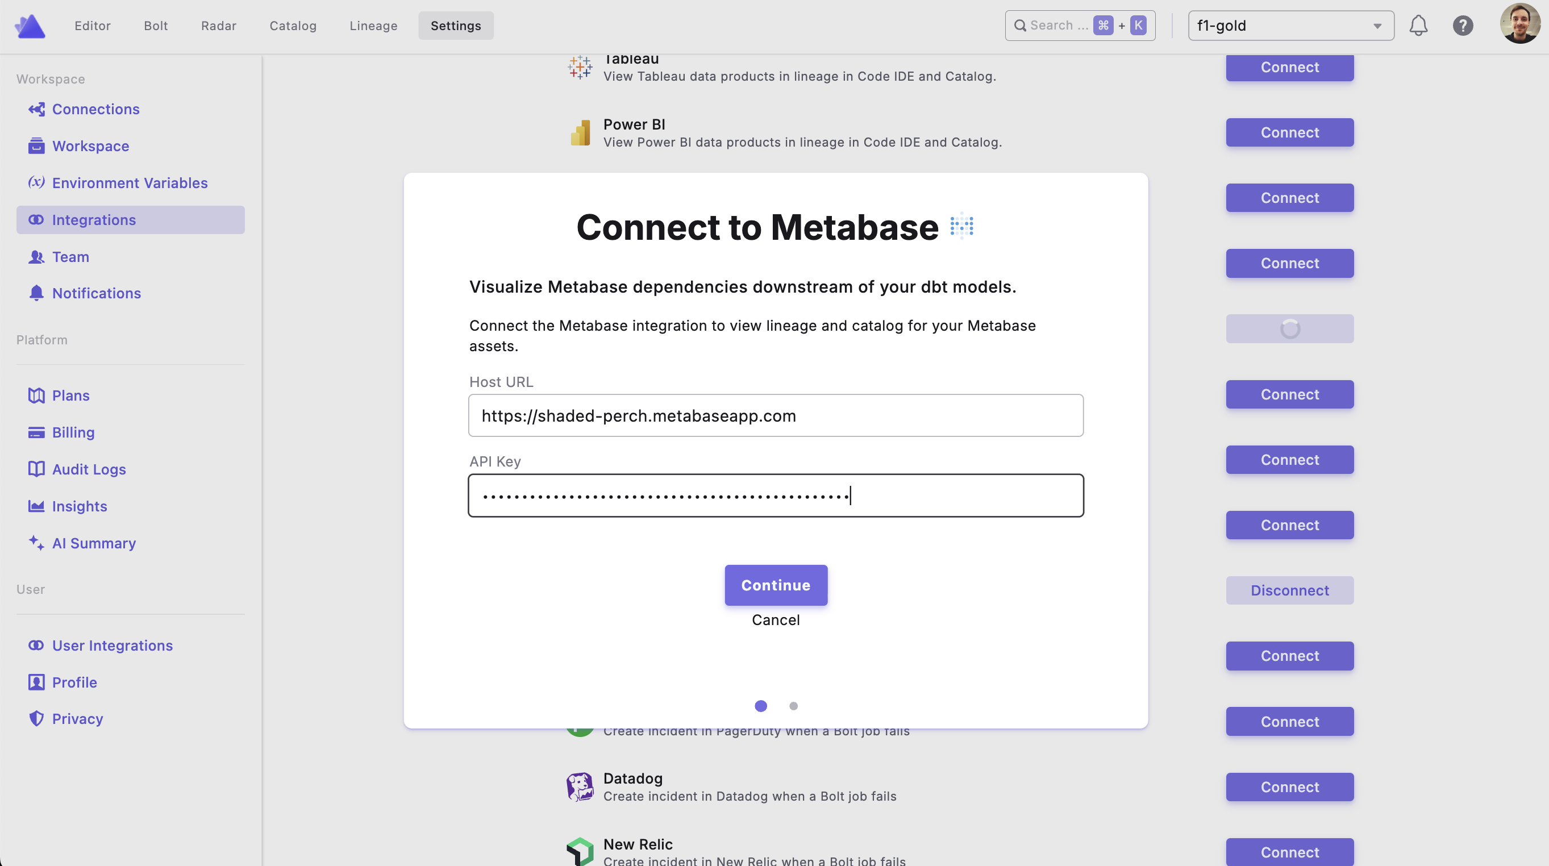This screenshot has width=1549, height=866.
Task: Open the Catalog tab
Action: [293, 25]
